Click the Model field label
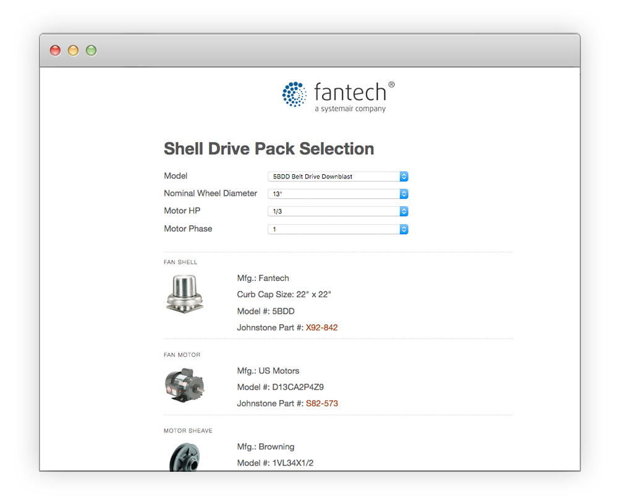Viewport: 618px width, 499px height. tap(176, 176)
